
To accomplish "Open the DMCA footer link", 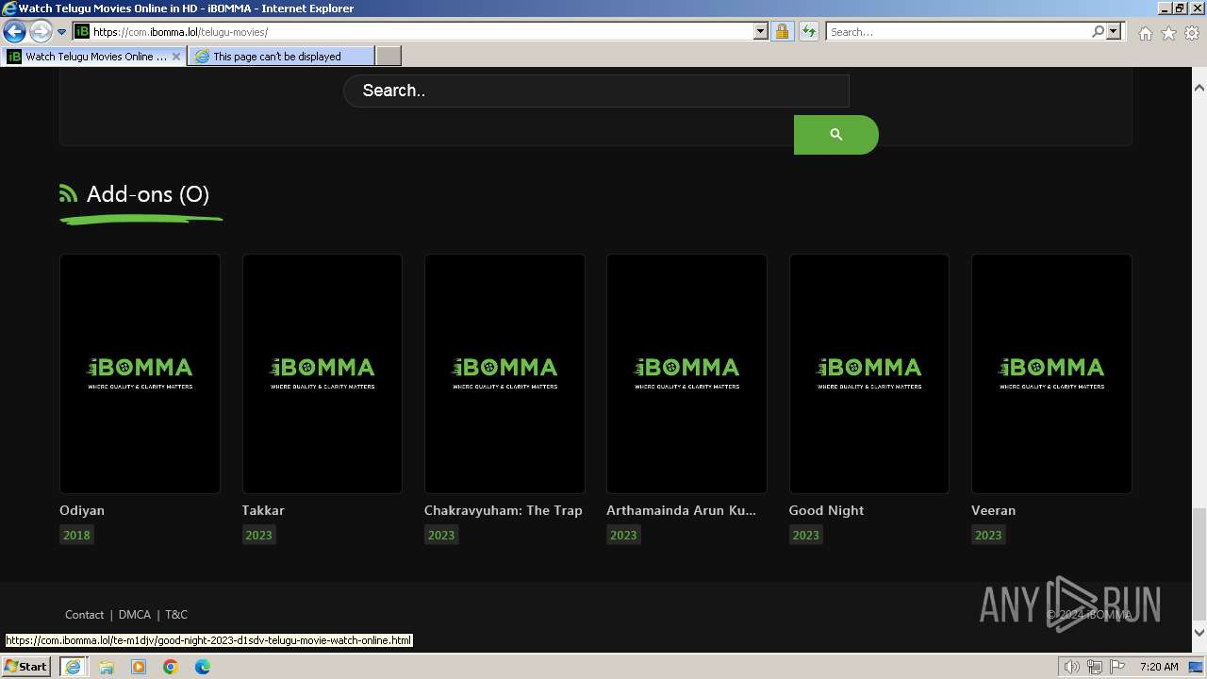I will click(135, 614).
